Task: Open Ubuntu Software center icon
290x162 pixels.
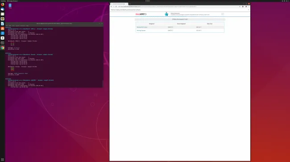Action: coord(2,28)
